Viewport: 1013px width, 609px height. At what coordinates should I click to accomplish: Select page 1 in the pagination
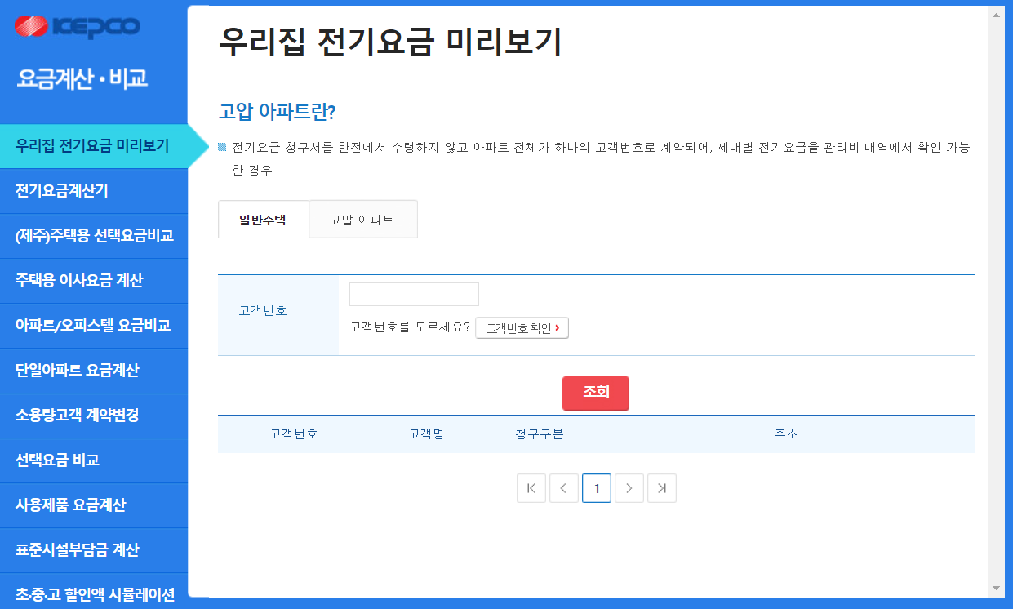(x=596, y=487)
